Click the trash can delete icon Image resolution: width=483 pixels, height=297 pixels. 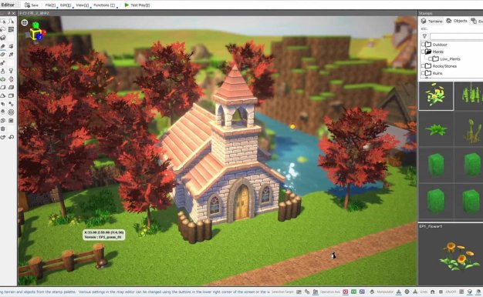click(3, 128)
